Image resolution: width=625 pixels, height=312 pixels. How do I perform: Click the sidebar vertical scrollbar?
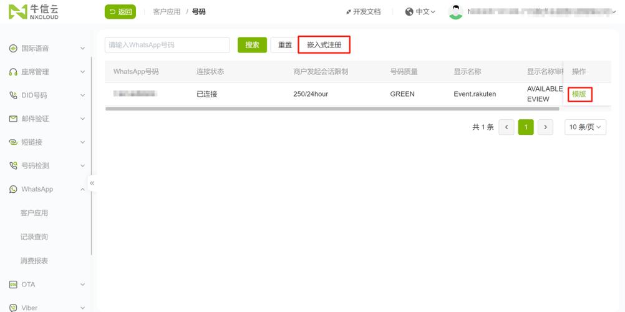[91, 155]
